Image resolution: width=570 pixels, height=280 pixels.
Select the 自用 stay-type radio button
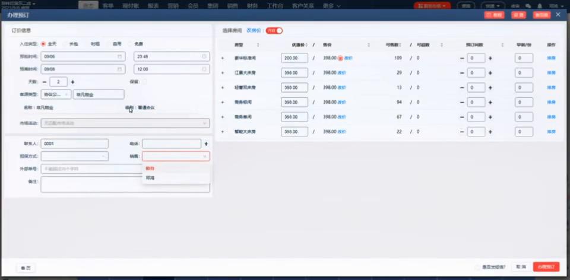click(x=108, y=44)
